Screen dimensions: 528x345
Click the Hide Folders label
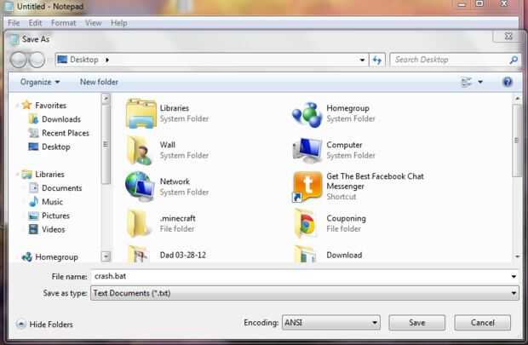point(51,325)
